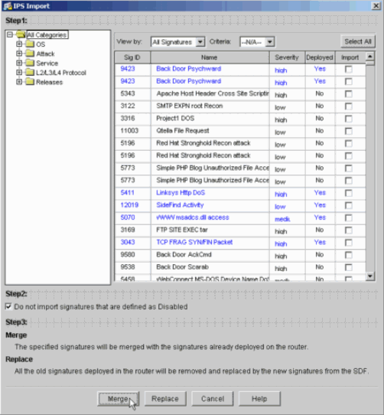This screenshot has height=415, width=384.
Task: Expand the L2/L3/L4 Protocol node
Action: (19, 72)
